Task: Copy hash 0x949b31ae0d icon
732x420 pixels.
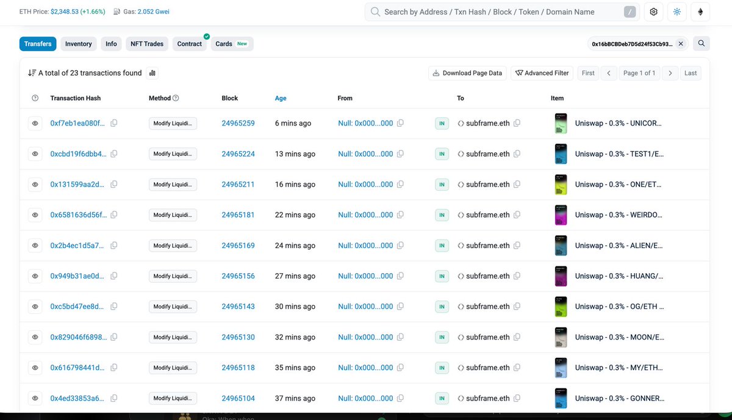Action: click(113, 276)
